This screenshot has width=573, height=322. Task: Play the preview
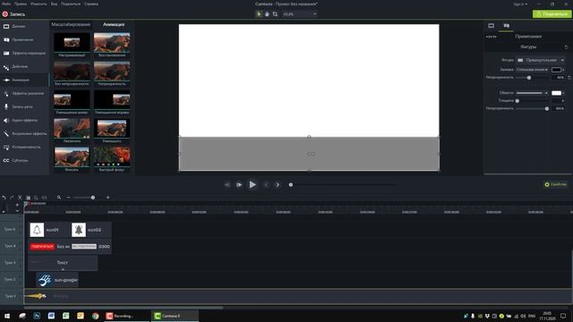click(x=252, y=185)
